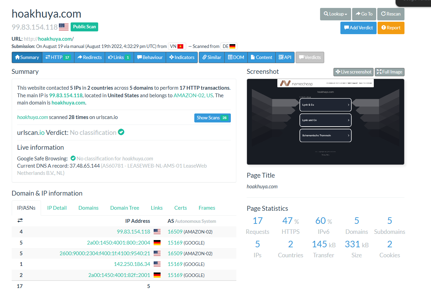Screen dimensions: 431x298
Task: Click the requests sort icon in table header
Action: click(20, 220)
